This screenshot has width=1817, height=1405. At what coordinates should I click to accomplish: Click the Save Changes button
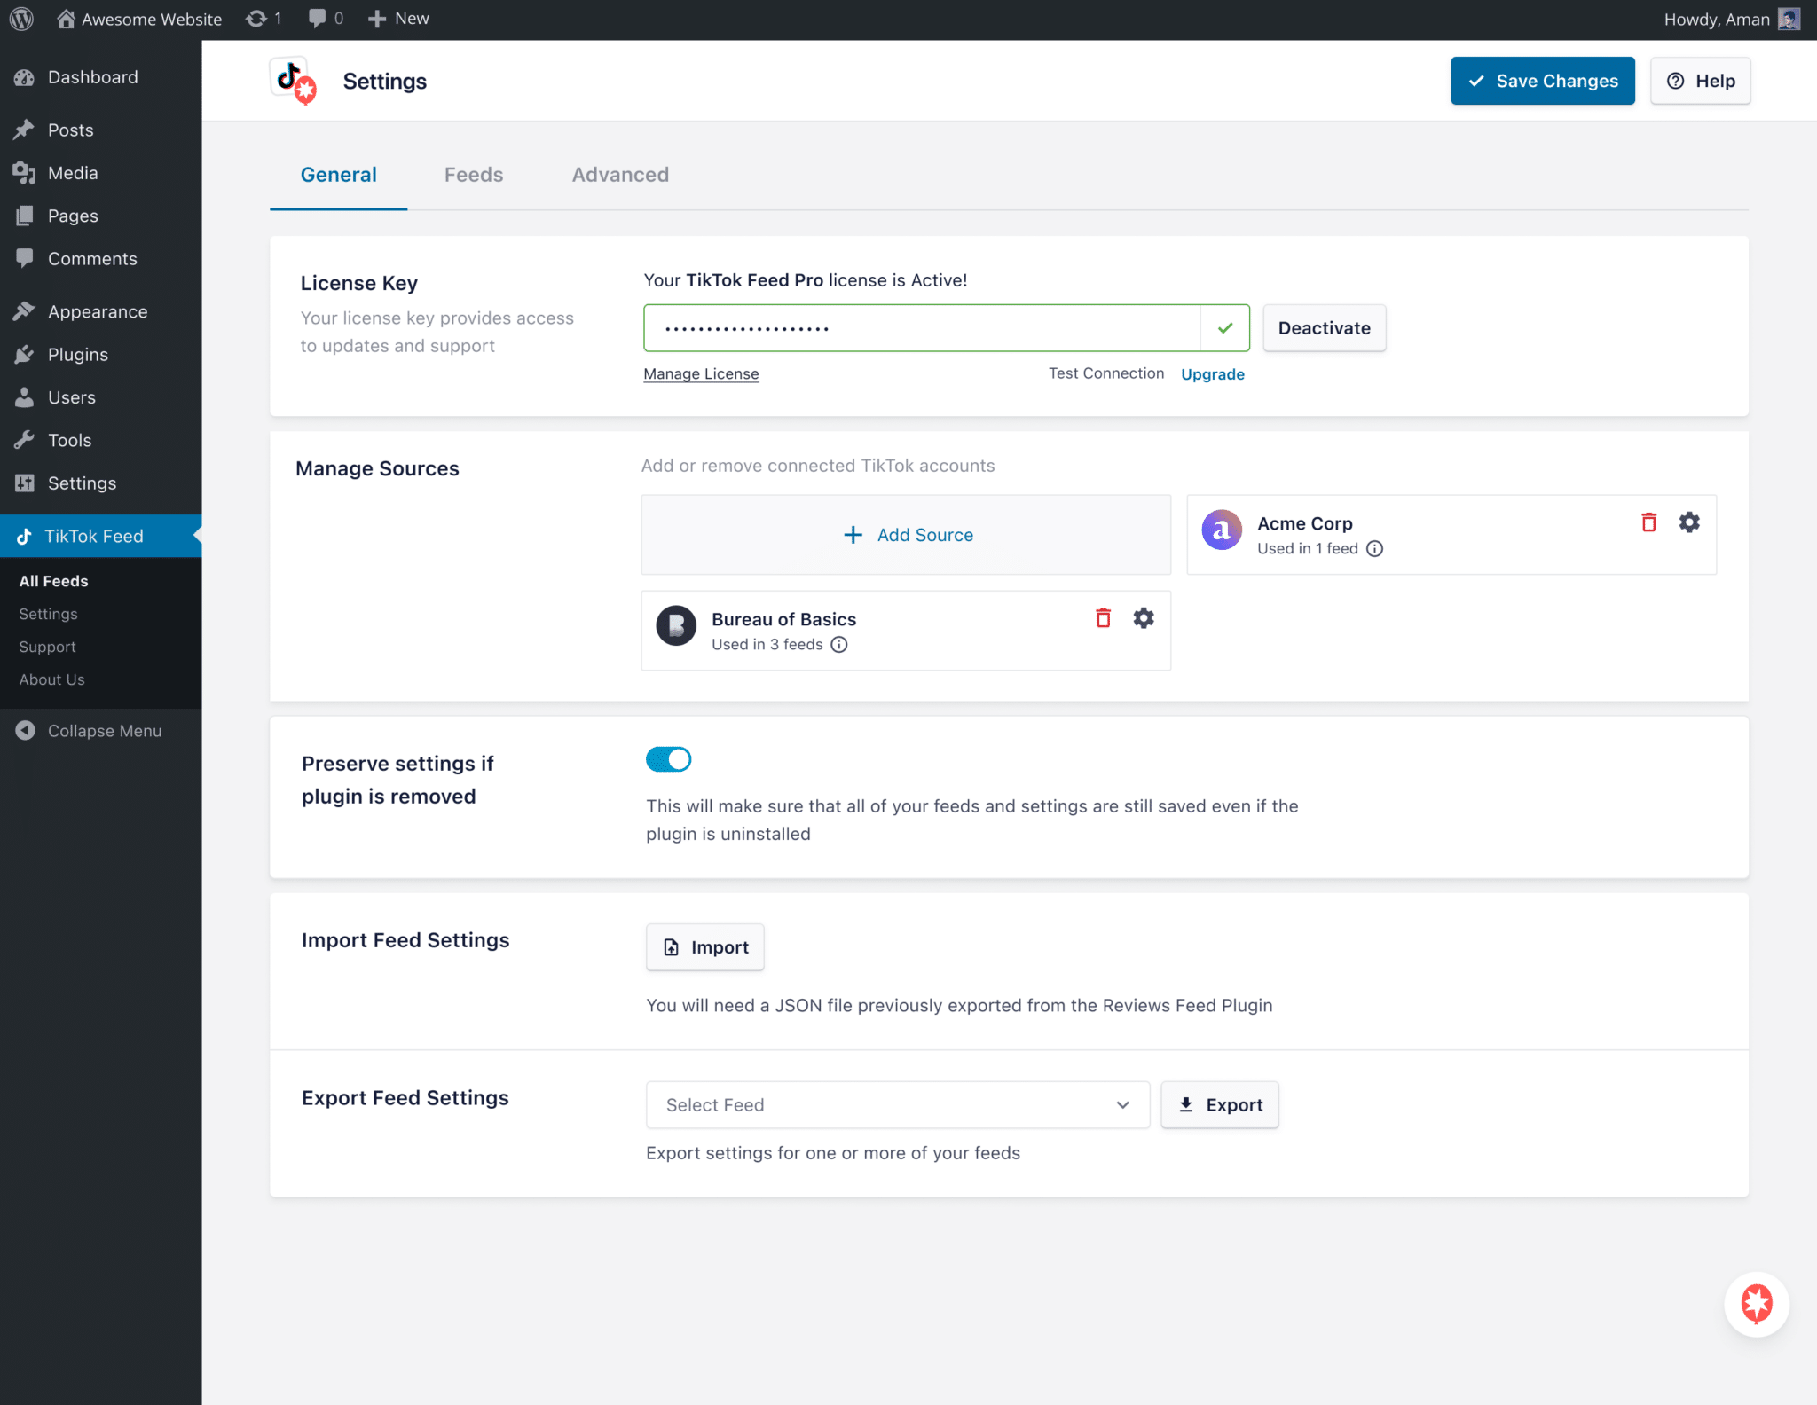[x=1542, y=81]
